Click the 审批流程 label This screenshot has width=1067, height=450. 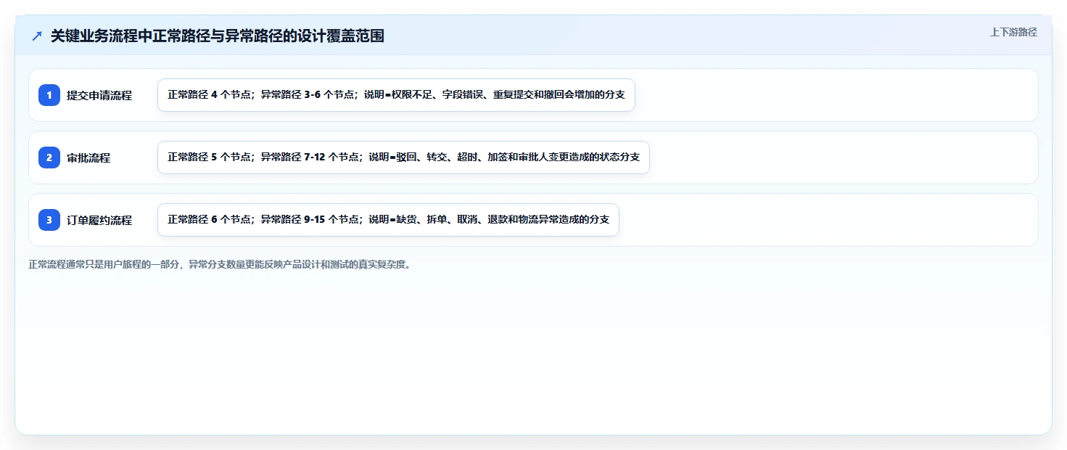[88, 157]
